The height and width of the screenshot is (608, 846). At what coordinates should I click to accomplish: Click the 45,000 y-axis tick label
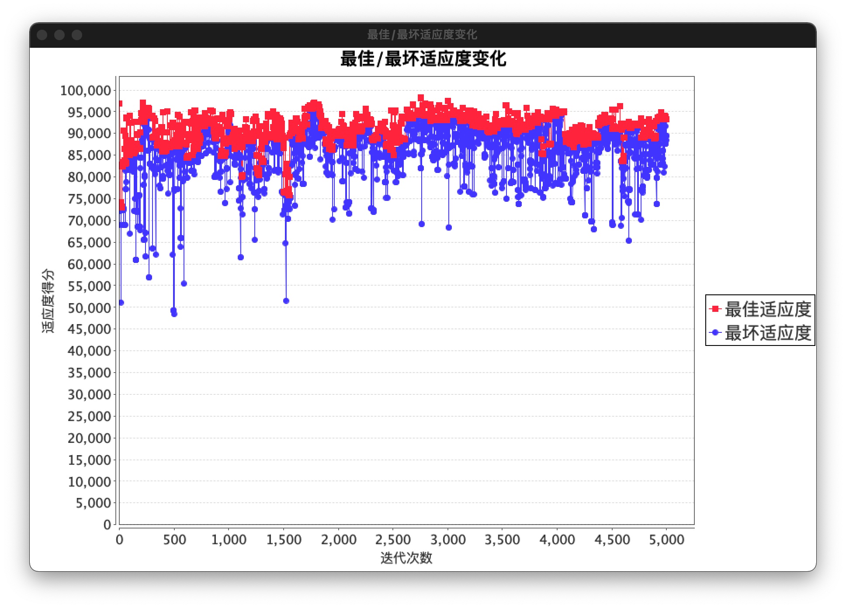click(x=89, y=329)
